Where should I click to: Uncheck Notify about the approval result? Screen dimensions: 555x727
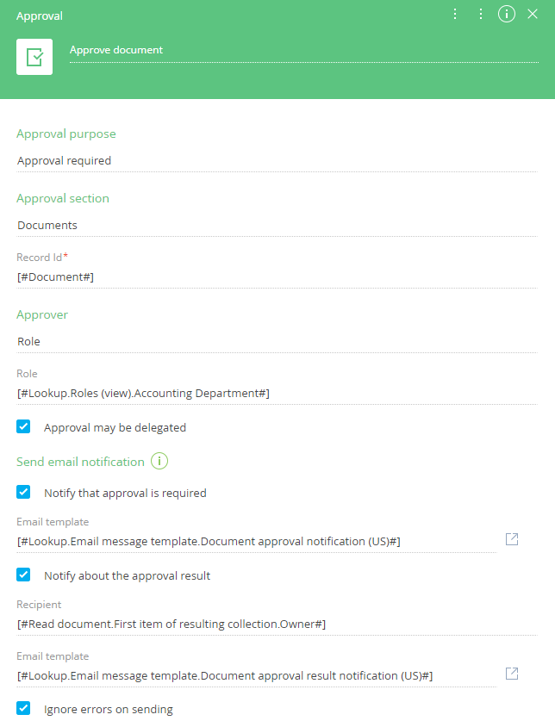(23, 575)
